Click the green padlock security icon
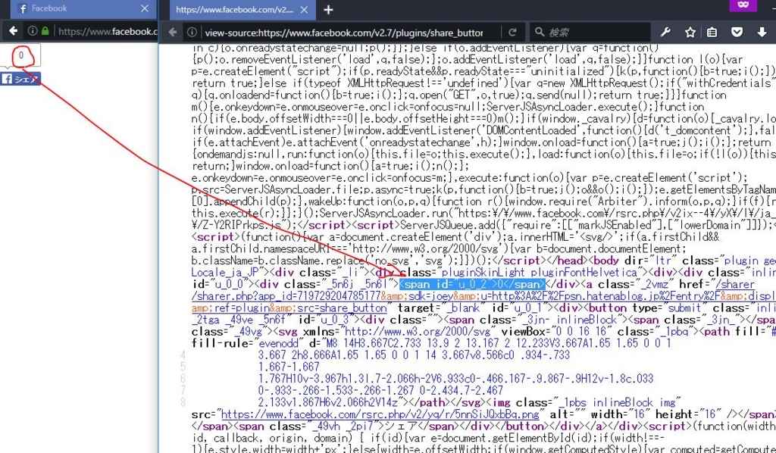The image size is (776, 453). pyautogui.click(x=45, y=31)
